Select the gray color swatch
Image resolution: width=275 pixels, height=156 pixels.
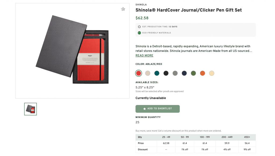click(x=175, y=73)
